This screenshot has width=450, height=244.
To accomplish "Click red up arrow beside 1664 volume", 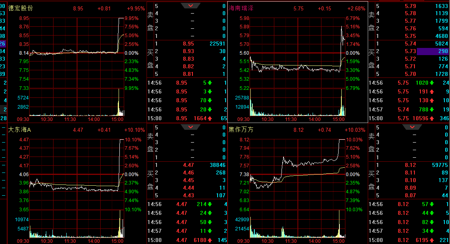I will 210,118.
